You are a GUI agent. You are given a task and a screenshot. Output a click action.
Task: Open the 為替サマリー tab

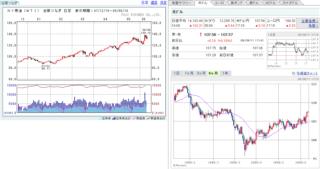pos(182,3)
